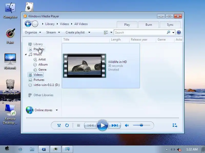
Task: Click Library in the breadcrumb
Action: (50, 24)
